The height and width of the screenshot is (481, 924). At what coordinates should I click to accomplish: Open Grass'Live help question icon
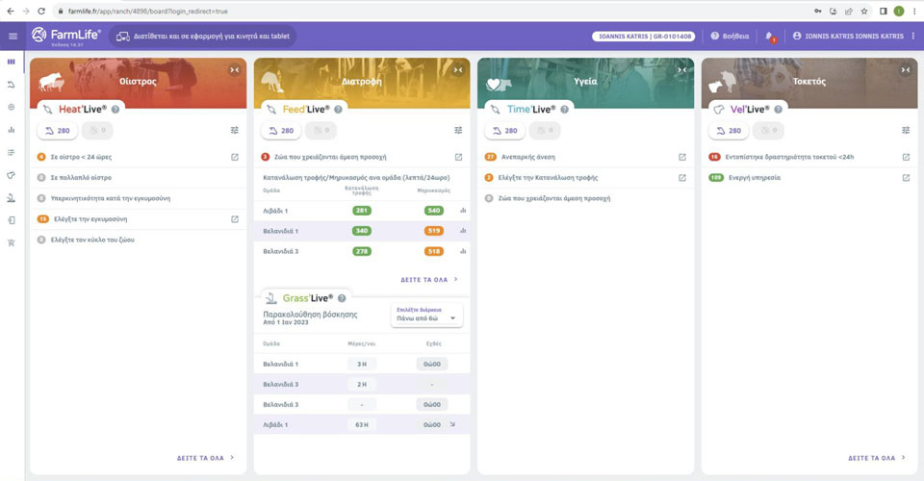(x=342, y=298)
